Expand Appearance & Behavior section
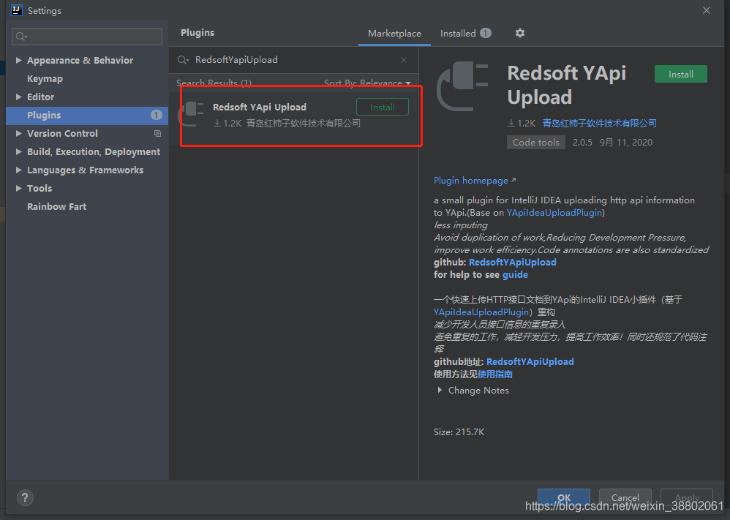The height and width of the screenshot is (520, 730). pyautogui.click(x=18, y=60)
